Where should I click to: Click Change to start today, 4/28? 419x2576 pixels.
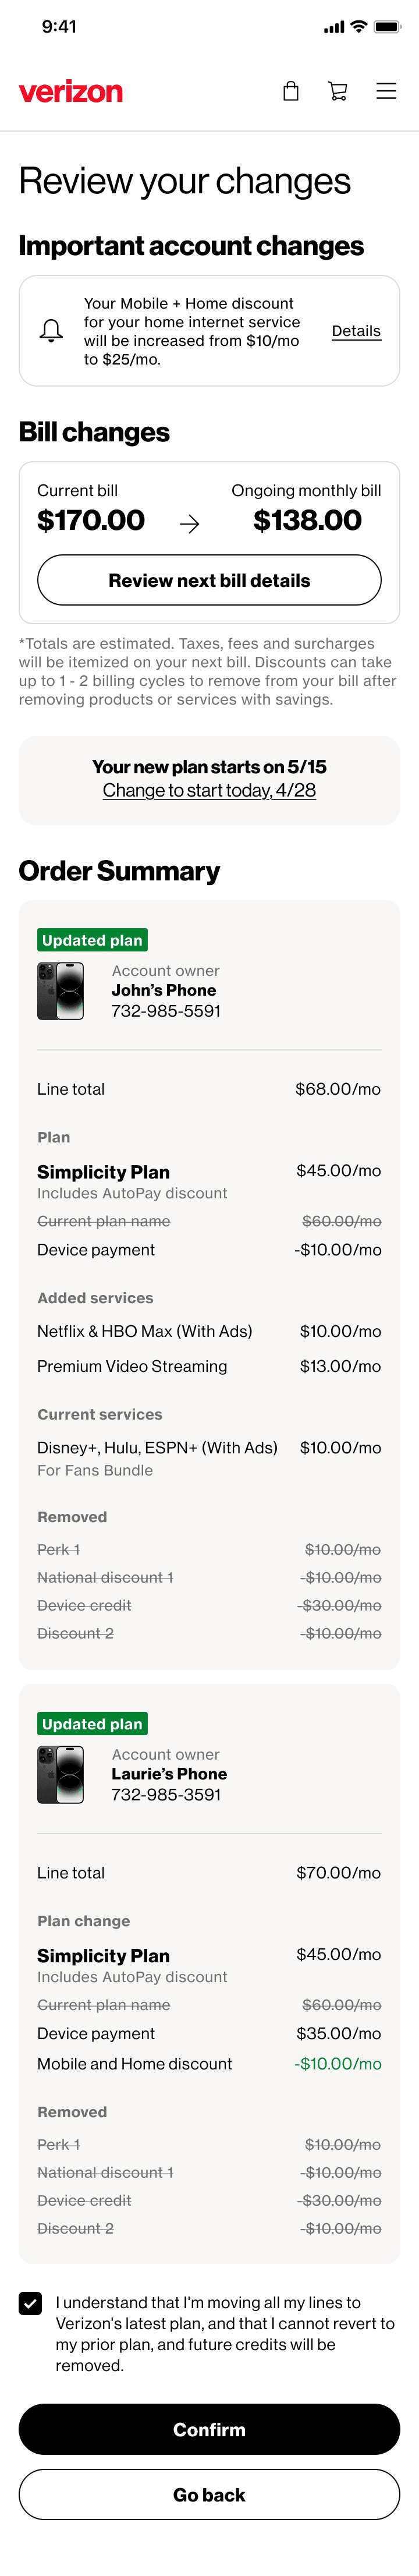tap(209, 790)
